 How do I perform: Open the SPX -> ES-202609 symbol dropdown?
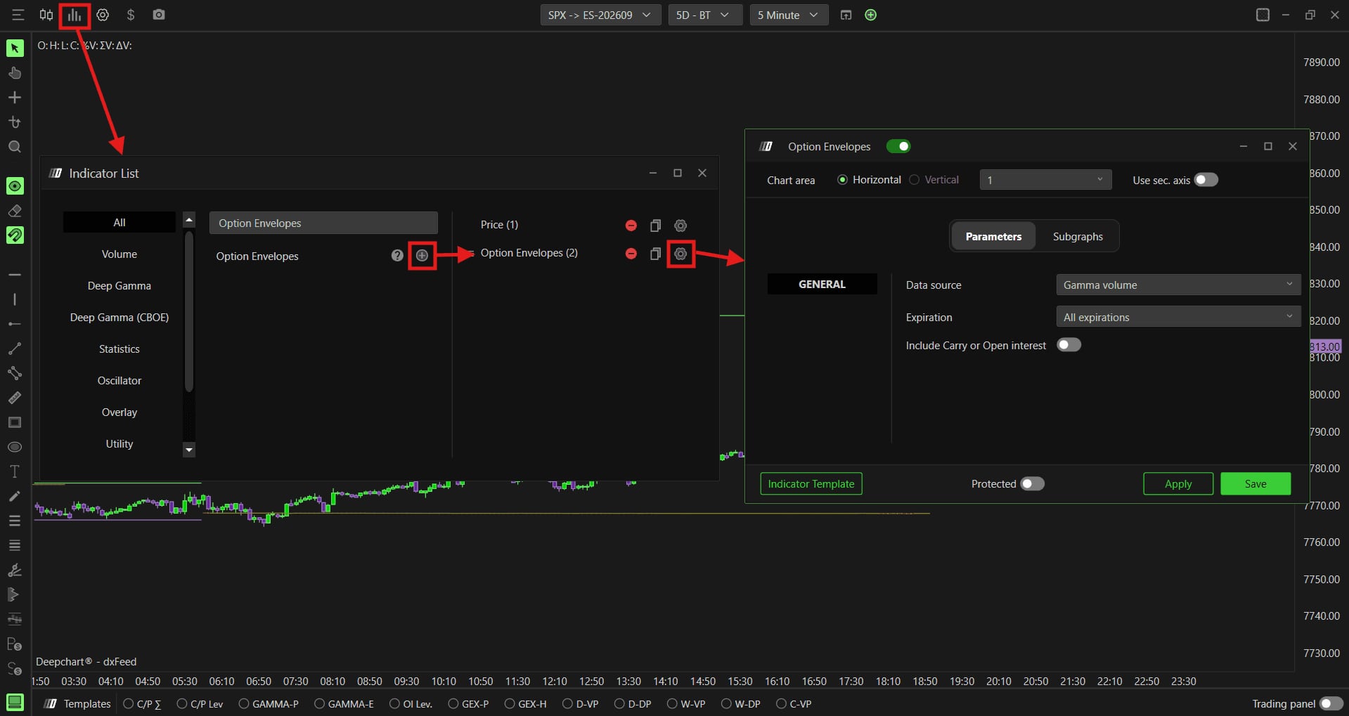(600, 15)
